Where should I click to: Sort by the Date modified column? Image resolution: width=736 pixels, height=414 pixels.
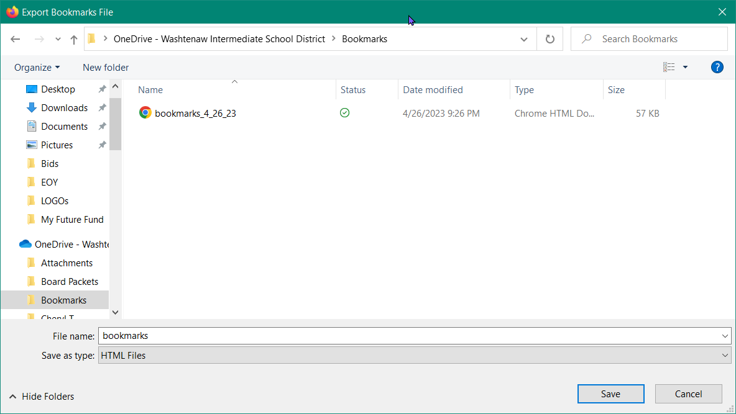tap(433, 90)
